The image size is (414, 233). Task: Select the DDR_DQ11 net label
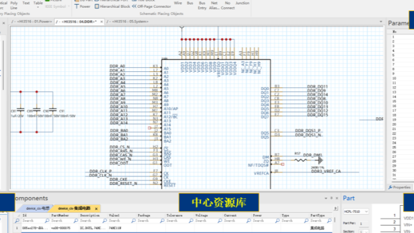(x=318, y=86)
